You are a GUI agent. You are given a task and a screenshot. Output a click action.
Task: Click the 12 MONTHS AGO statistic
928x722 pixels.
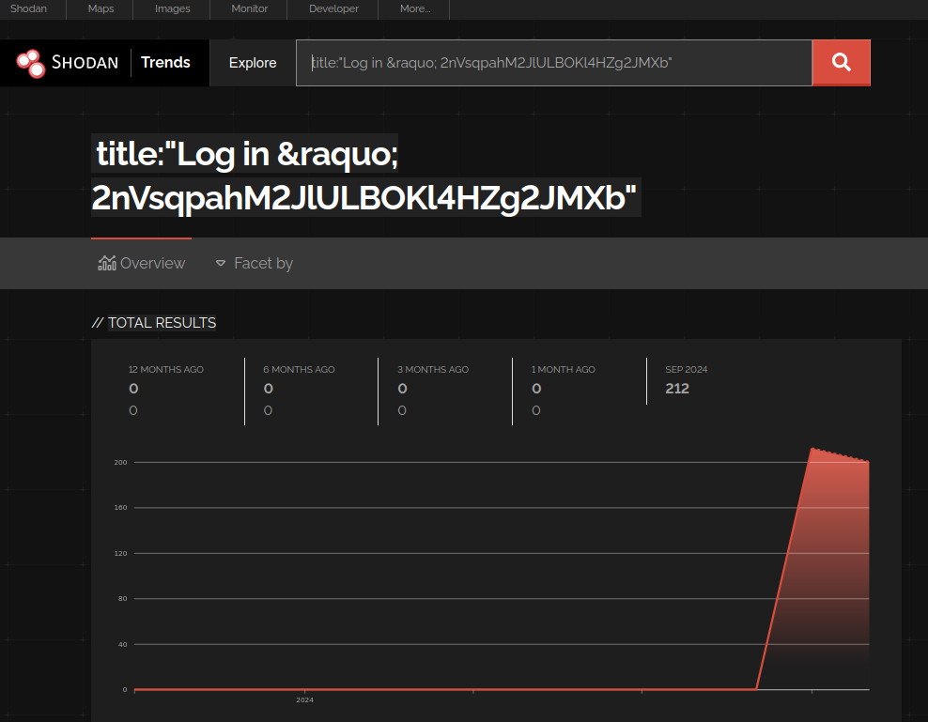[x=165, y=370]
